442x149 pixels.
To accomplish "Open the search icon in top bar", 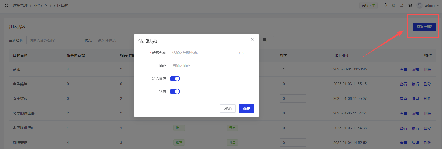I will coord(385,5).
